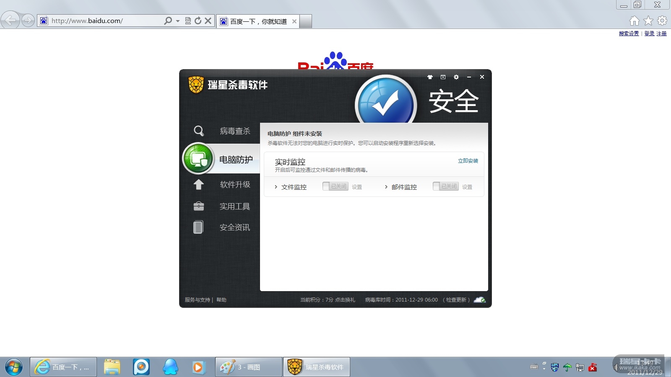Toggle the file monitoring (文件监控) switch
This screenshot has height=377, width=671.
pyautogui.click(x=335, y=186)
